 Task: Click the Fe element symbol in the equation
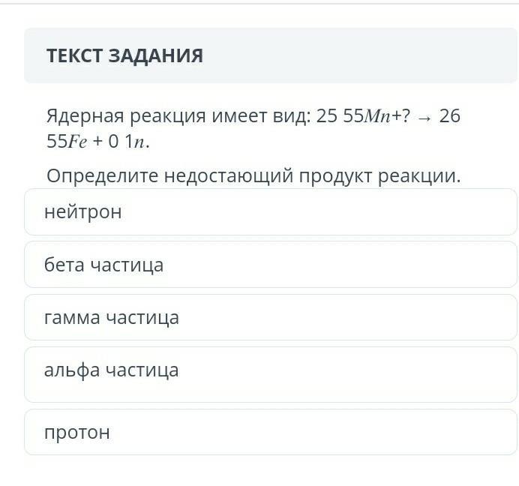[x=79, y=142]
